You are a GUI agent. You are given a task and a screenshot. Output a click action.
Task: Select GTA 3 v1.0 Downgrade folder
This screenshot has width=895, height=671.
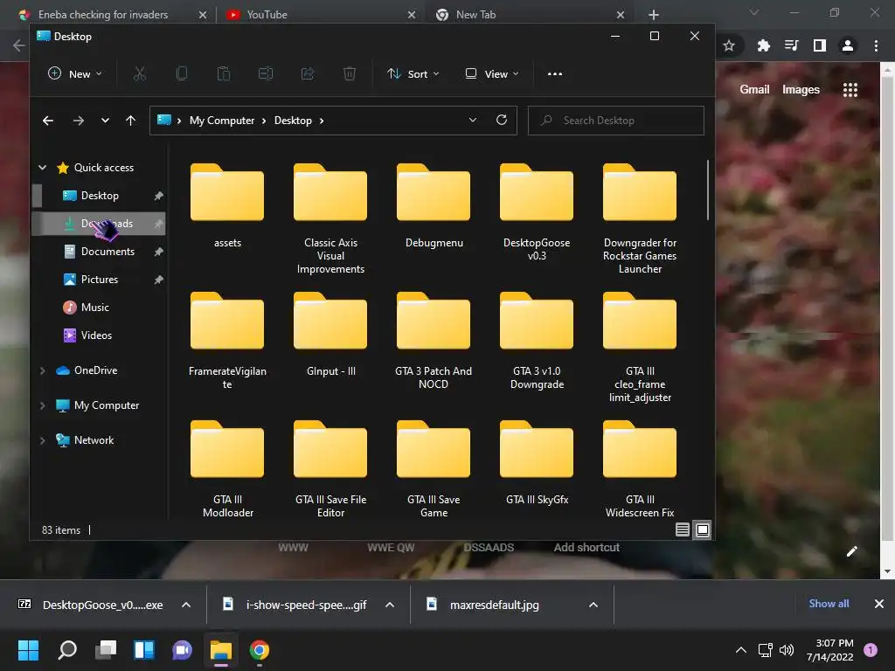tap(537, 341)
